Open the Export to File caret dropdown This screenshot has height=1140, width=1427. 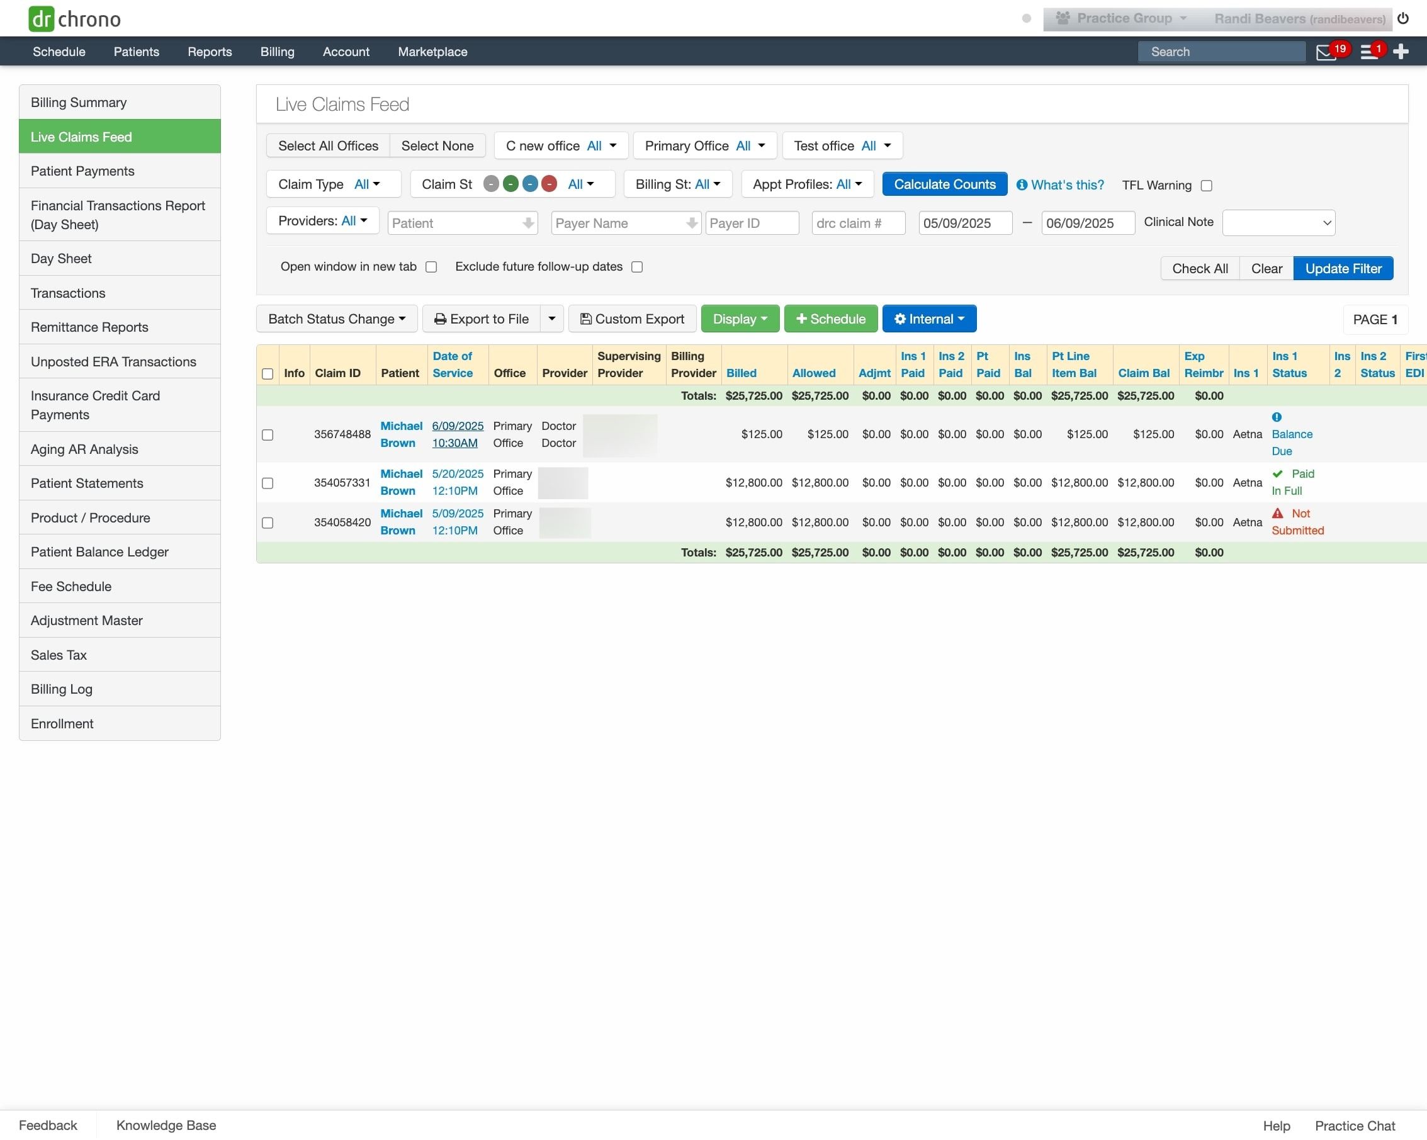pyautogui.click(x=551, y=319)
